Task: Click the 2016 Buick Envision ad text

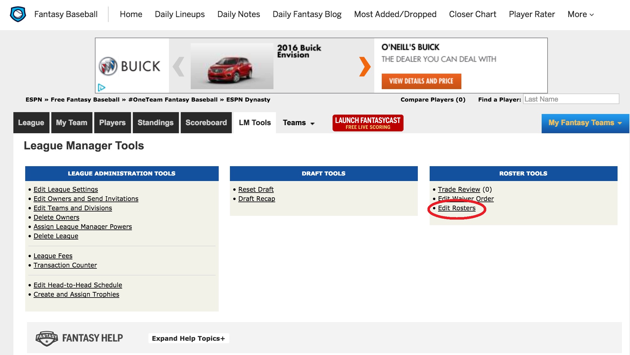Action: coord(299,51)
